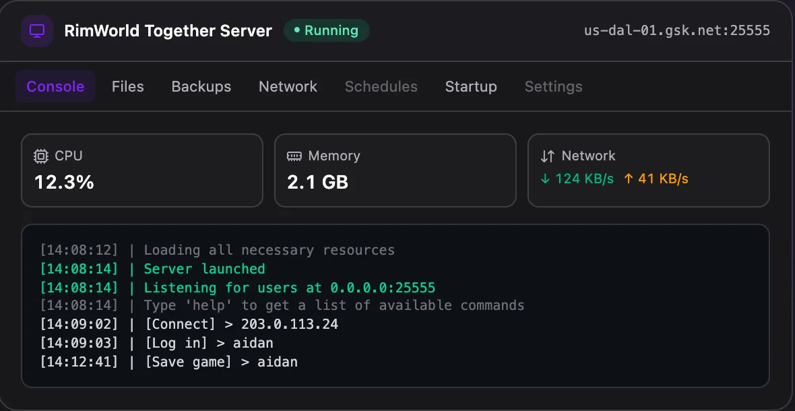This screenshot has height=411, width=795.
Task: Click the '[Connect] > 203.0.113.24' log line
Action: (x=189, y=324)
